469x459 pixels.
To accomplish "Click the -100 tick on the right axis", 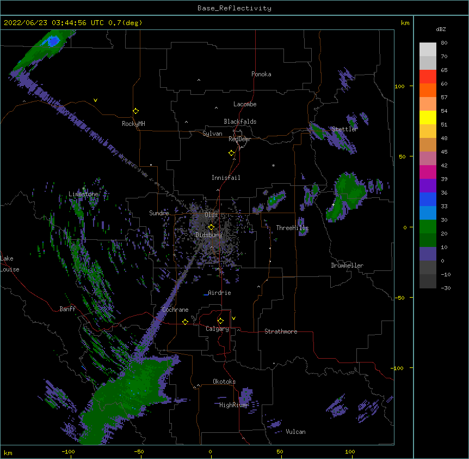I will tap(398, 368).
